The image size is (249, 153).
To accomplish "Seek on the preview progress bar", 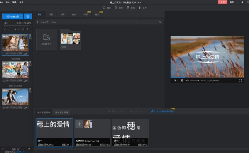I will coord(207,78).
